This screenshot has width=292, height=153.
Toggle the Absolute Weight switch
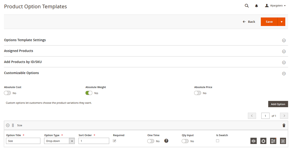(89, 93)
